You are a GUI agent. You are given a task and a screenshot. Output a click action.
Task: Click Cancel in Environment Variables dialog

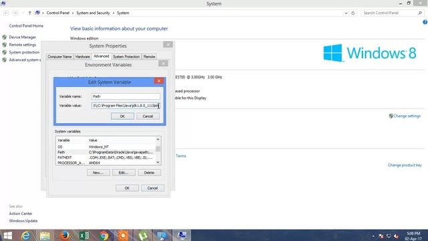pyautogui.click(x=152, y=188)
